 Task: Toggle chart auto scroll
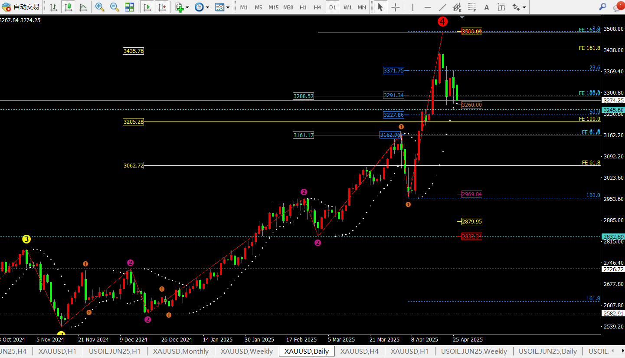(x=147, y=7)
